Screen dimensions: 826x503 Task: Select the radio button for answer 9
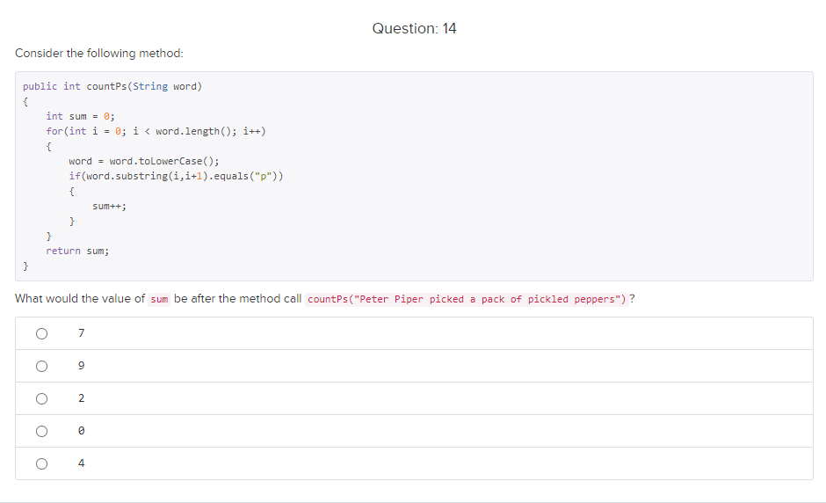[41, 366]
